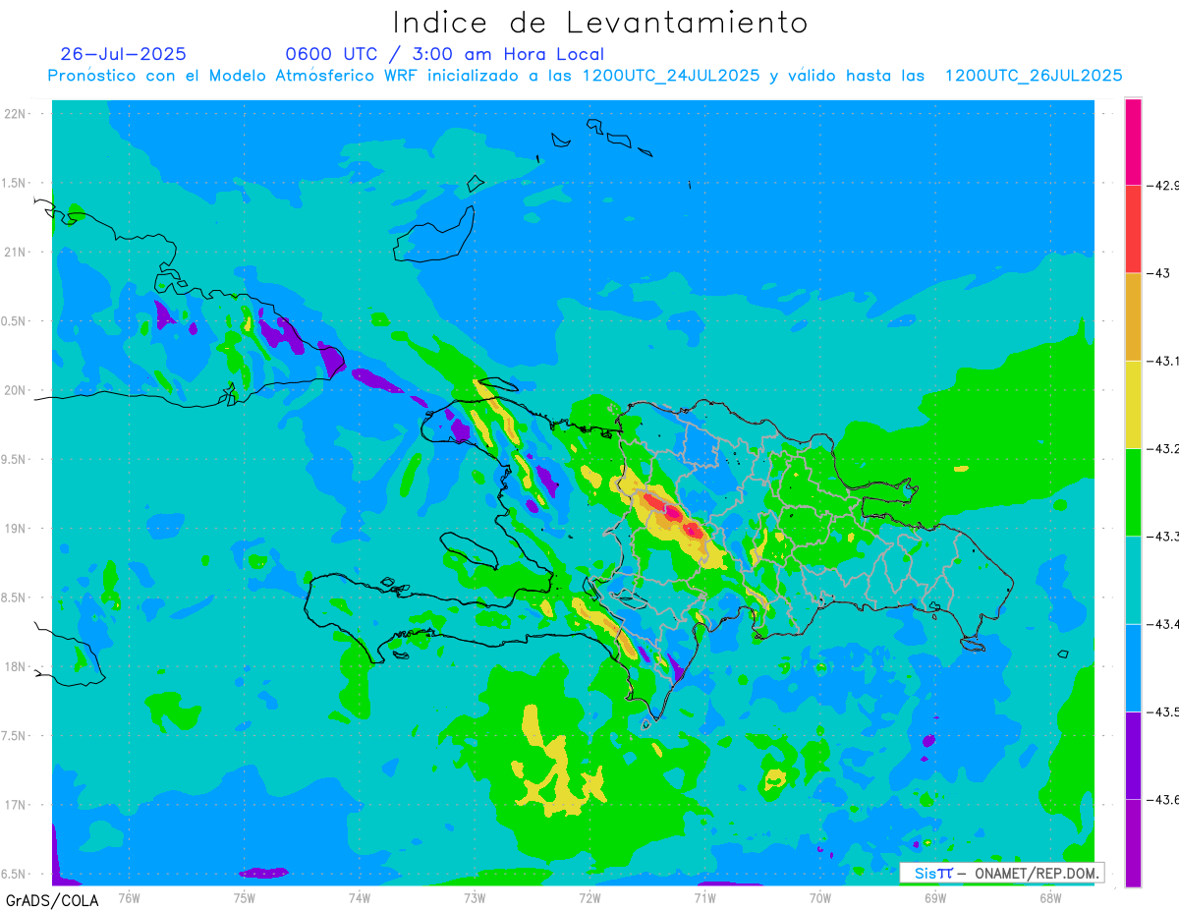
Task: Select the date text "26-Jul-2025"
Action: [123, 54]
